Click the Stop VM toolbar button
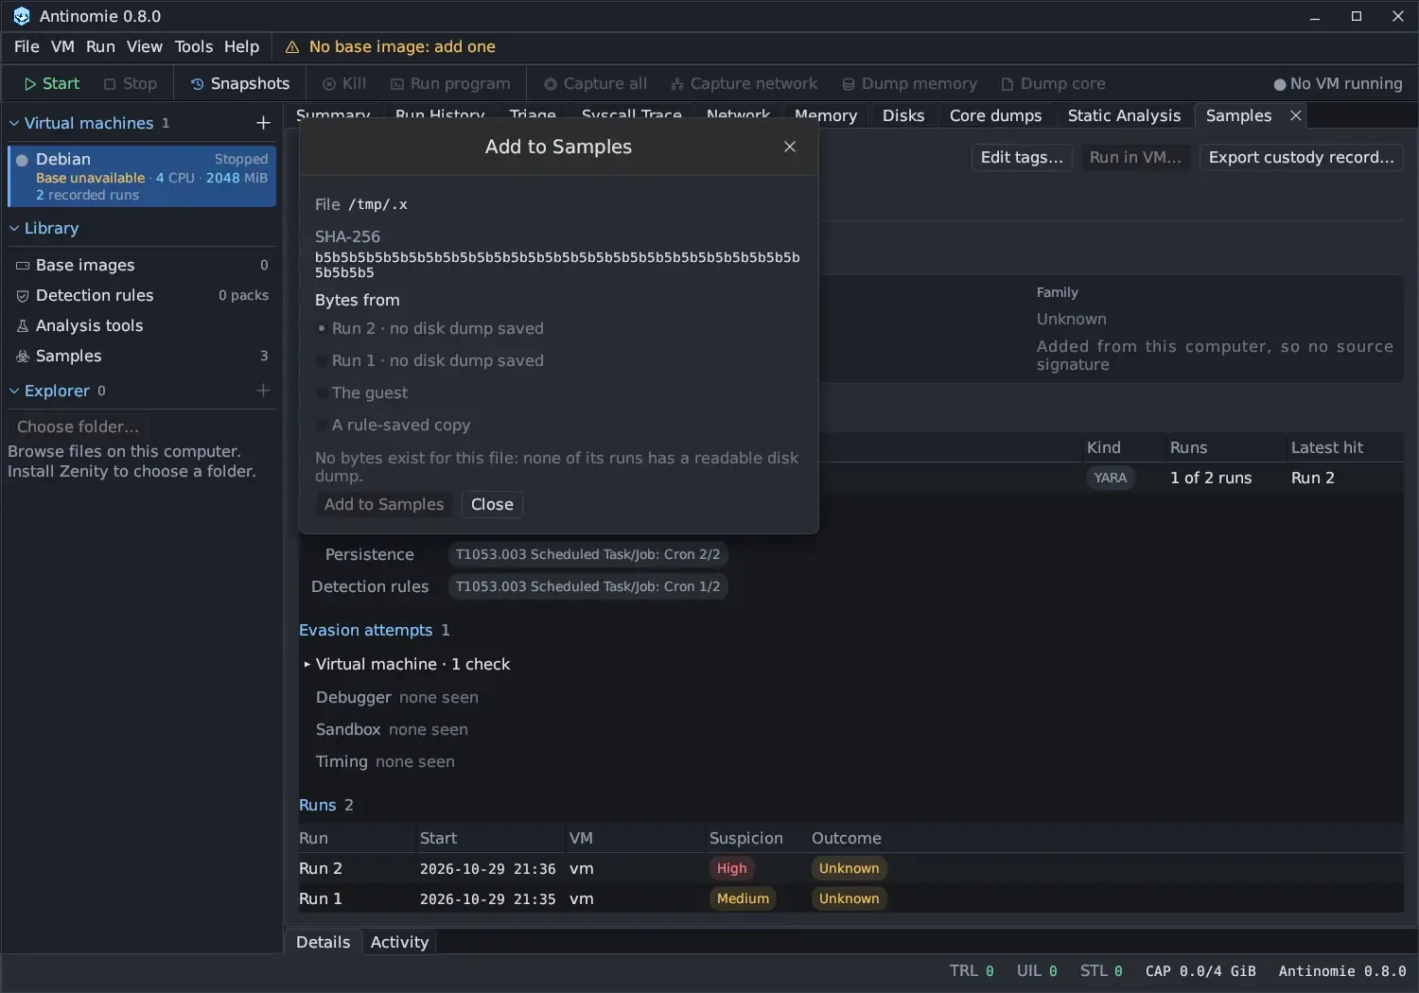This screenshot has height=993, width=1419. click(131, 84)
